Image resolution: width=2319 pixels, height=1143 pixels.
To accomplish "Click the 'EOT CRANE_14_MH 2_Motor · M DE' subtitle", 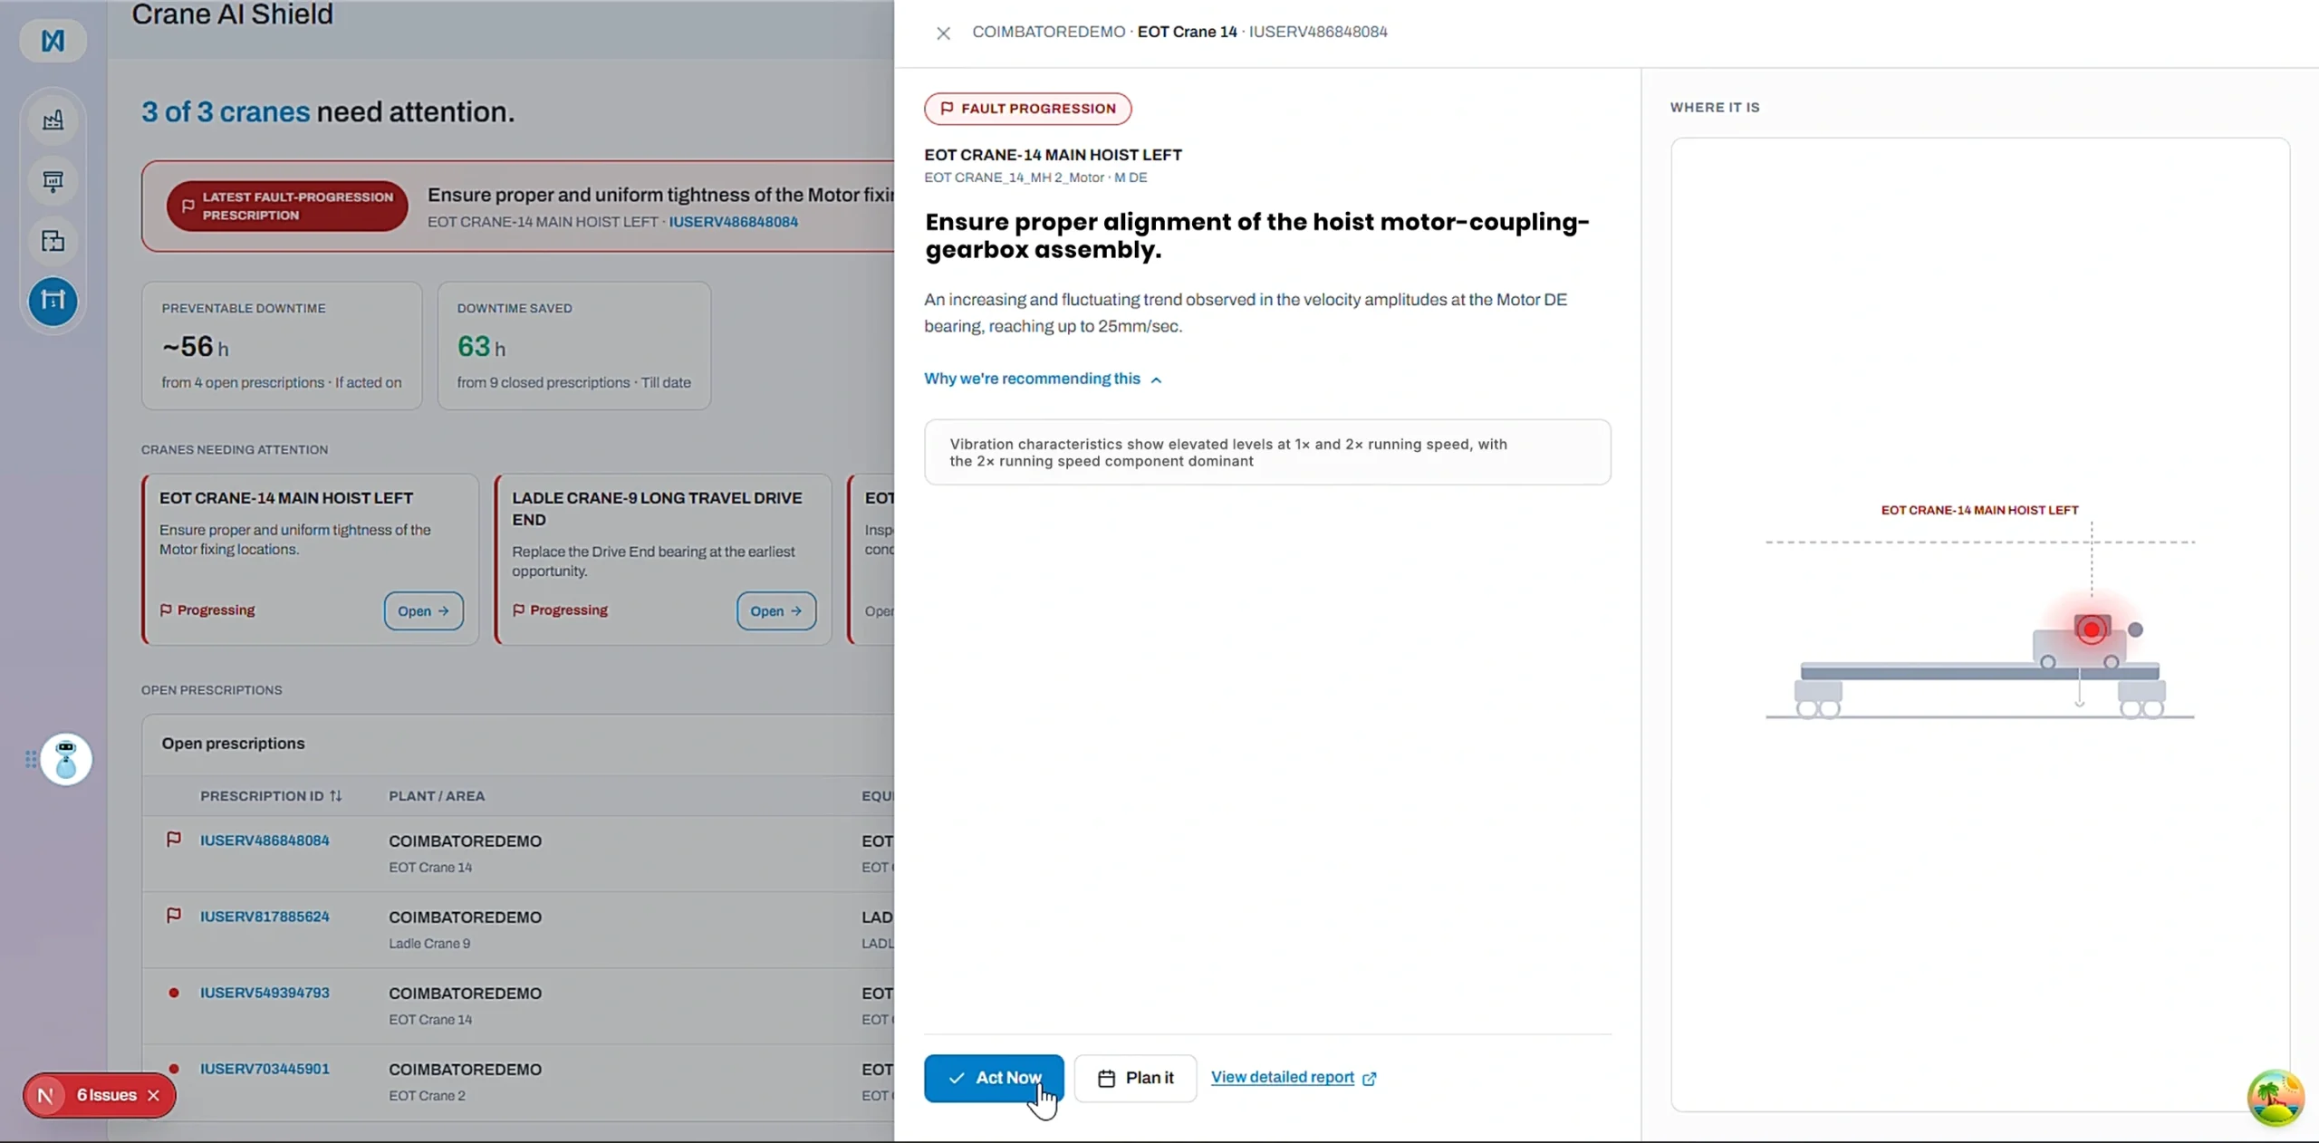I will tap(1035, 178).
